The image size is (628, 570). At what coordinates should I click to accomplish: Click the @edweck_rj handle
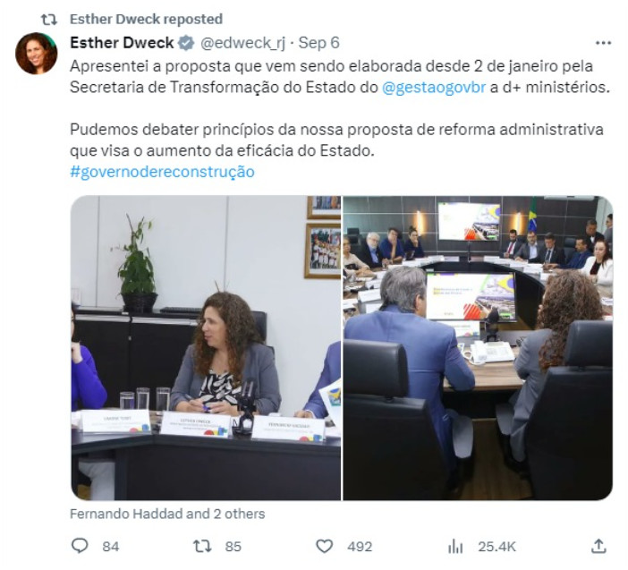[242, 43]
